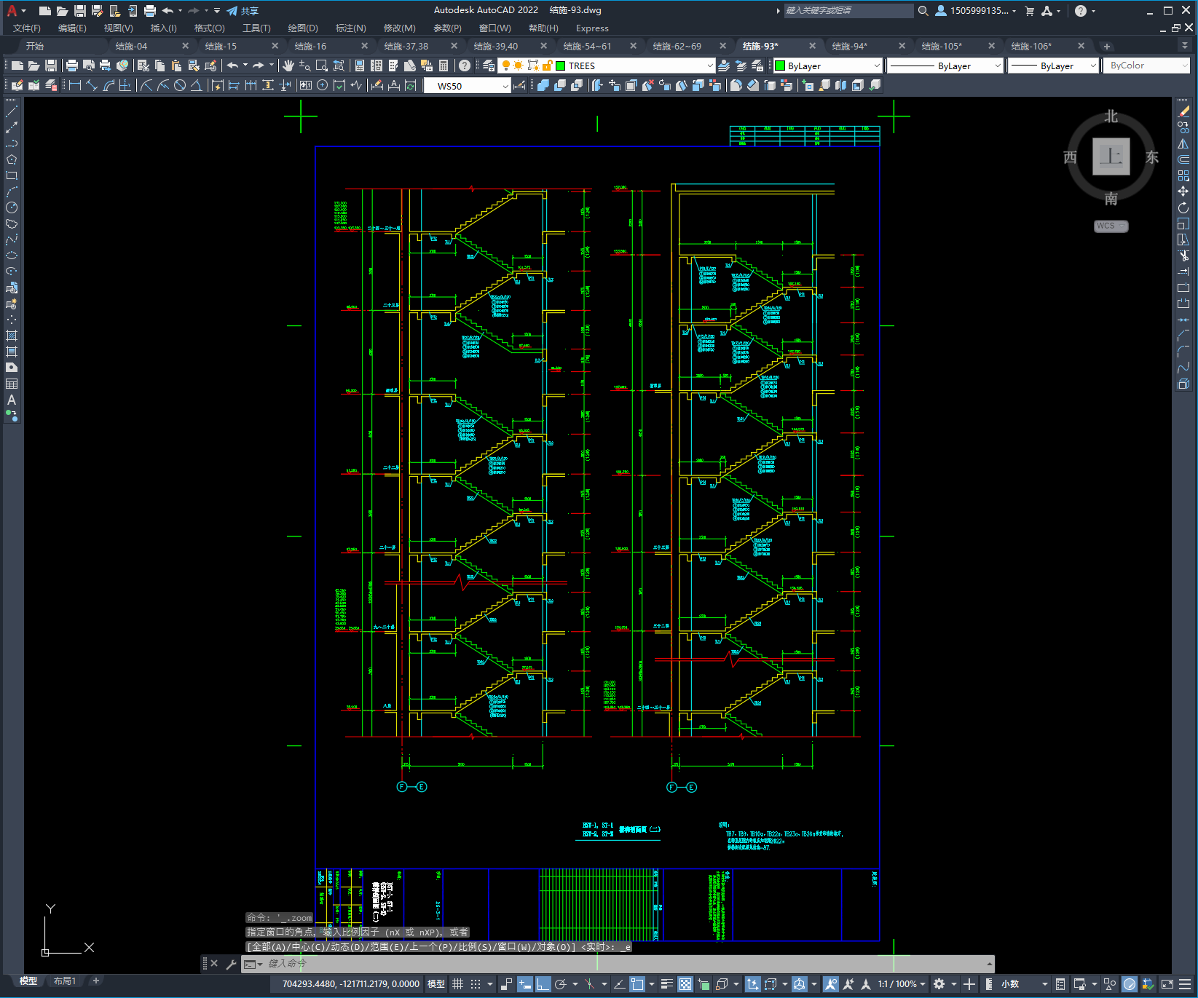Image resolution: width=1198 pixels, height=998 pixels.
Task: Toggle ortho mode in status bar
Action: 543,984
